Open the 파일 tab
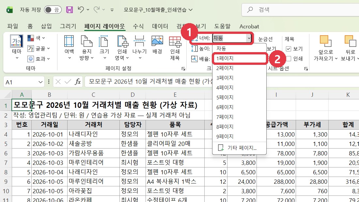The height and width of the screenshot is (202, 359). point(13,26)
